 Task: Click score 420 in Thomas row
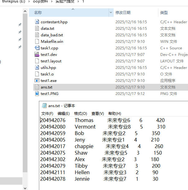[160, 120]
